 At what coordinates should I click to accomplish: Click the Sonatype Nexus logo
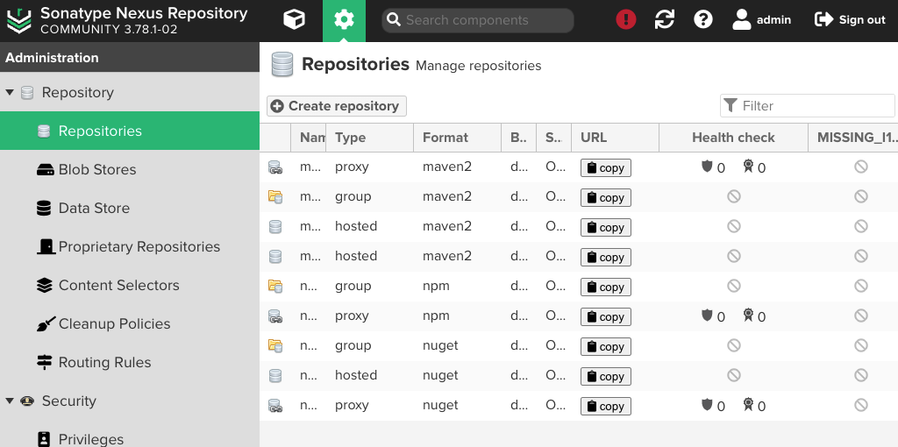pyautogui.click(x=19, y=21)
